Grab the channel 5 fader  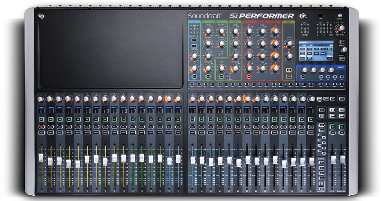pyautogui.click(x=78, y=164)
